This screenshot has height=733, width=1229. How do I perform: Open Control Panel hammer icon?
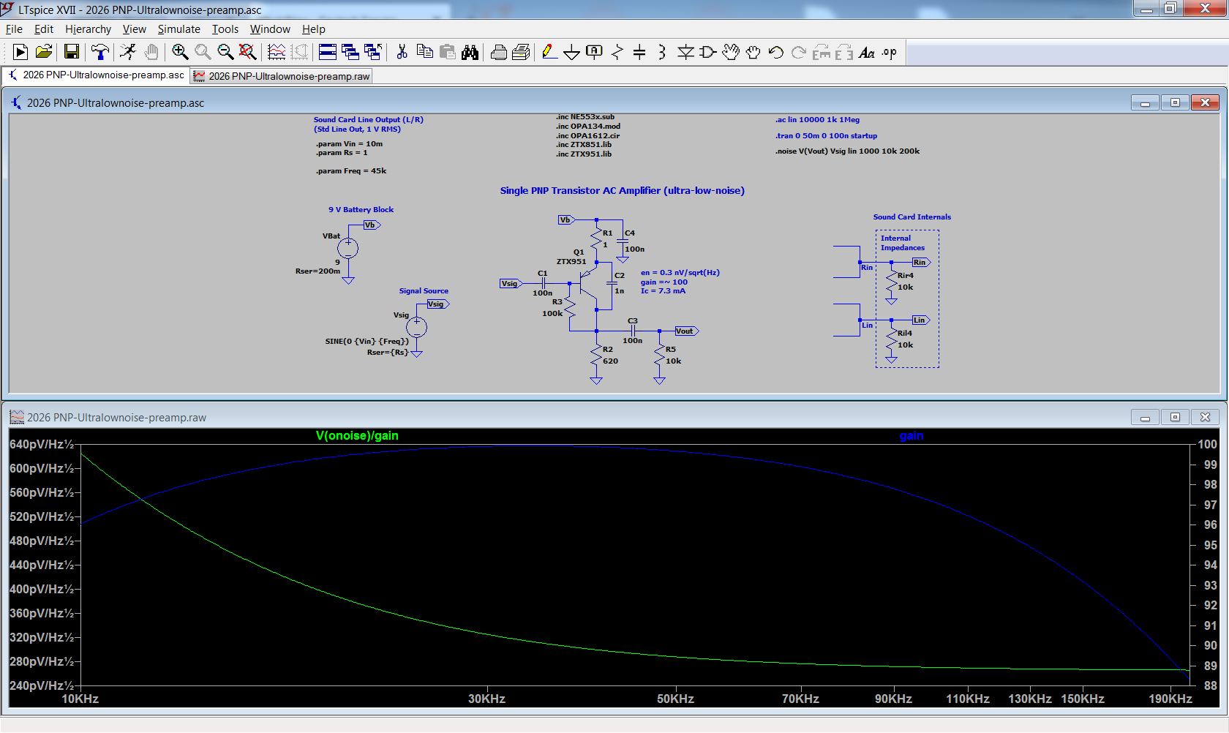point(99,52)
